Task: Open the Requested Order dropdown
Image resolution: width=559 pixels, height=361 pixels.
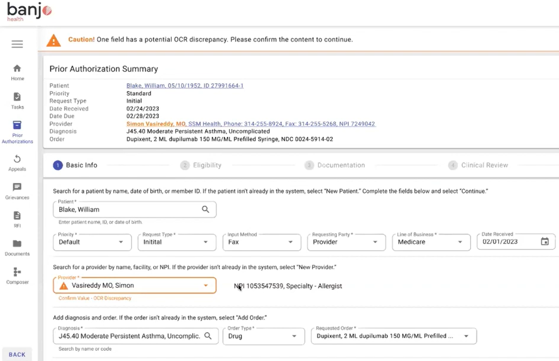Action: [x=393, y=336]
